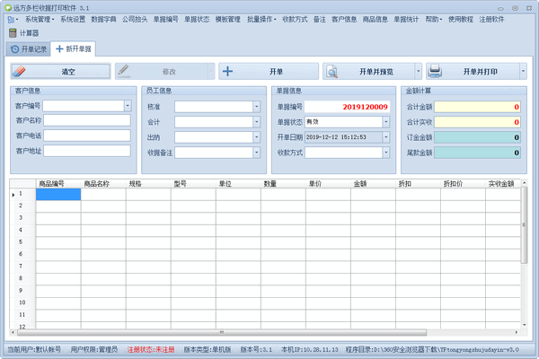
Task: Click the 尾款金额 value field
Action: [x=478, y=153]
